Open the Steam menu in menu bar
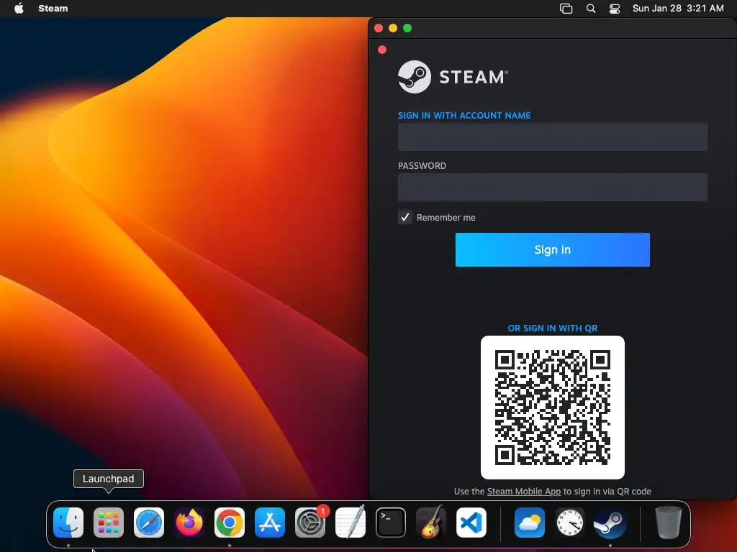This screenshot has height=552, width=737. (53, 8)
